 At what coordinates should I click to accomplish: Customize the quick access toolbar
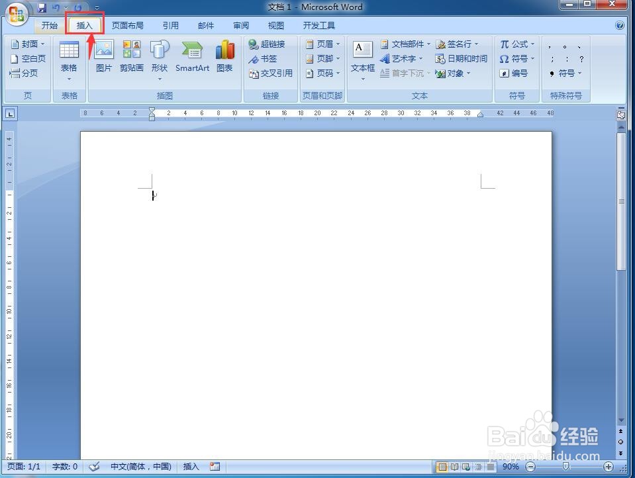[97, 8]
